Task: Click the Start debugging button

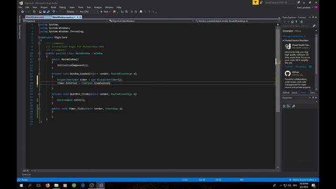Action: pyautogui.click(x=105, y=12)
